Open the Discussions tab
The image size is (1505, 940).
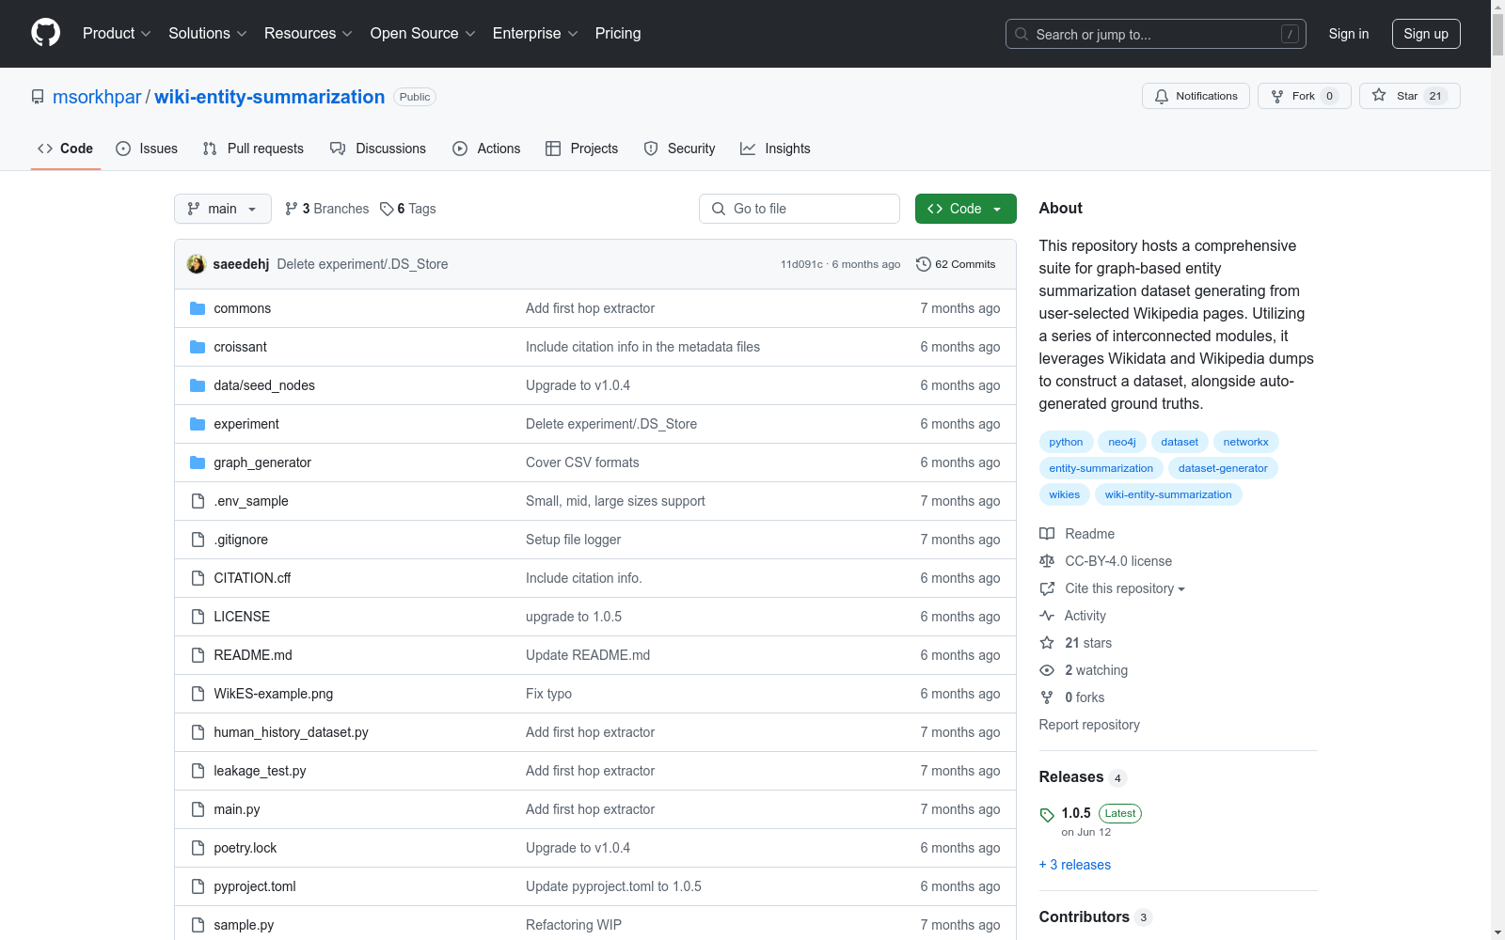(x=378, y=149)
